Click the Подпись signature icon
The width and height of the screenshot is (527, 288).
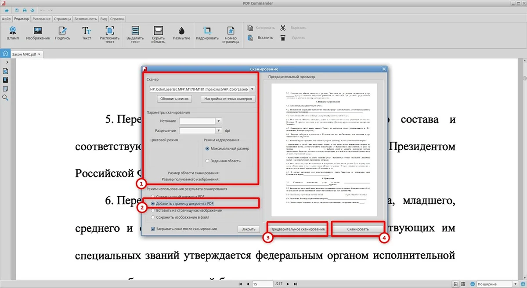click(62, 32)
